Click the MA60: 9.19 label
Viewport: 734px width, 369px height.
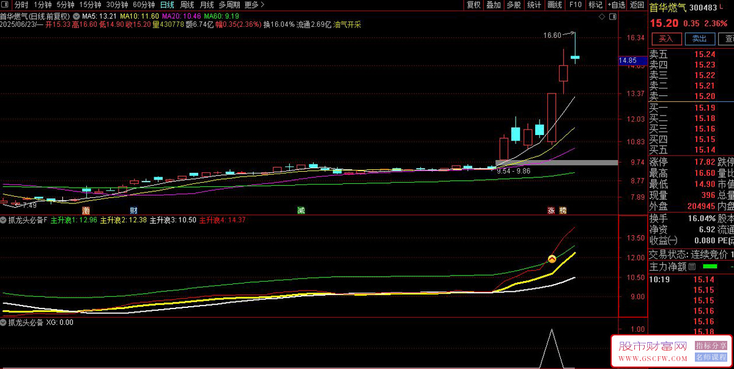tap(221, 16)
